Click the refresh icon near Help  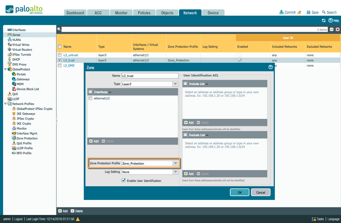tap(324, 20)
